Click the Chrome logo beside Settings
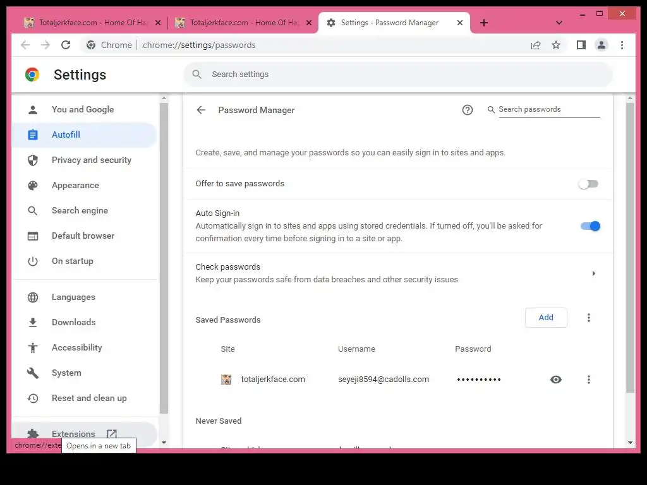 pos(32,75)
